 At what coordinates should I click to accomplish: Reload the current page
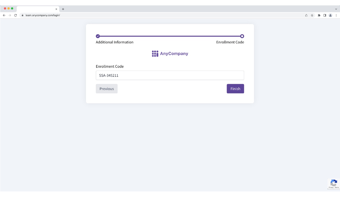(16, 15)
